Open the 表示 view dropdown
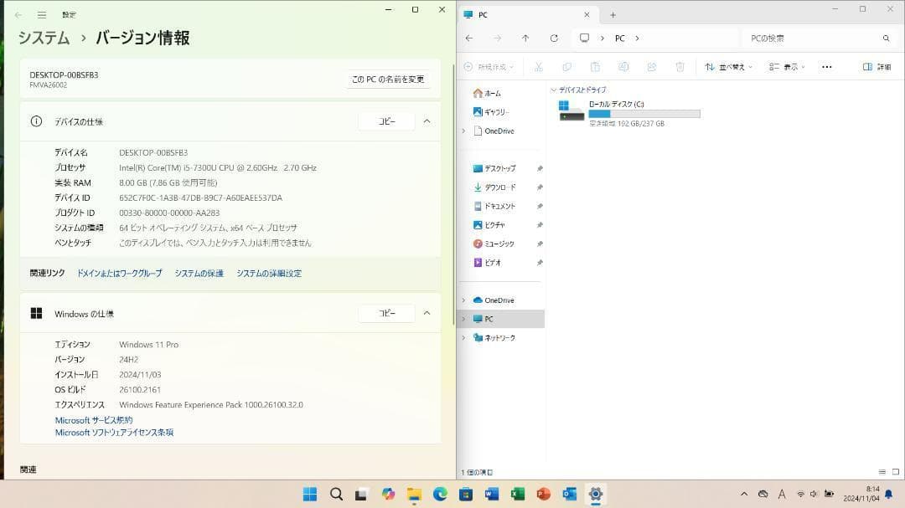The width and height of the screenshot is (905, 508). (x=786, y=67)
